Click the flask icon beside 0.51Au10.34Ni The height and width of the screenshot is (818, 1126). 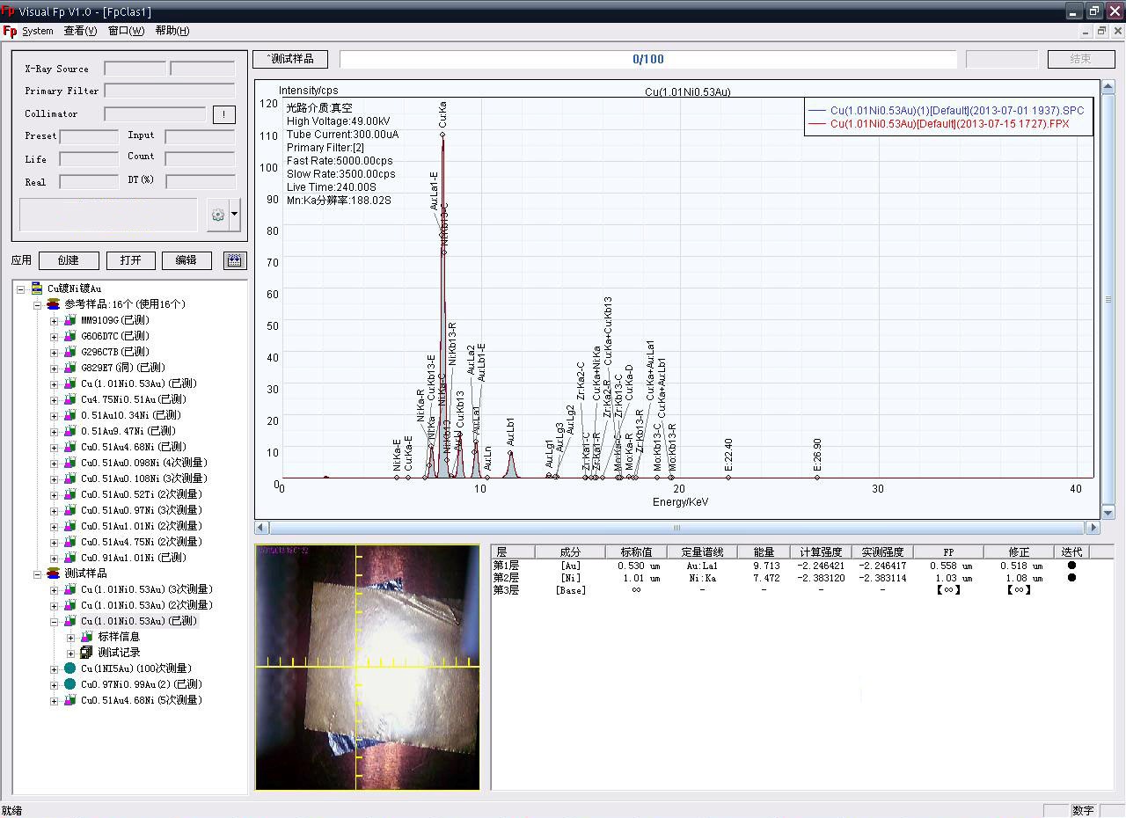pos(70,415)
